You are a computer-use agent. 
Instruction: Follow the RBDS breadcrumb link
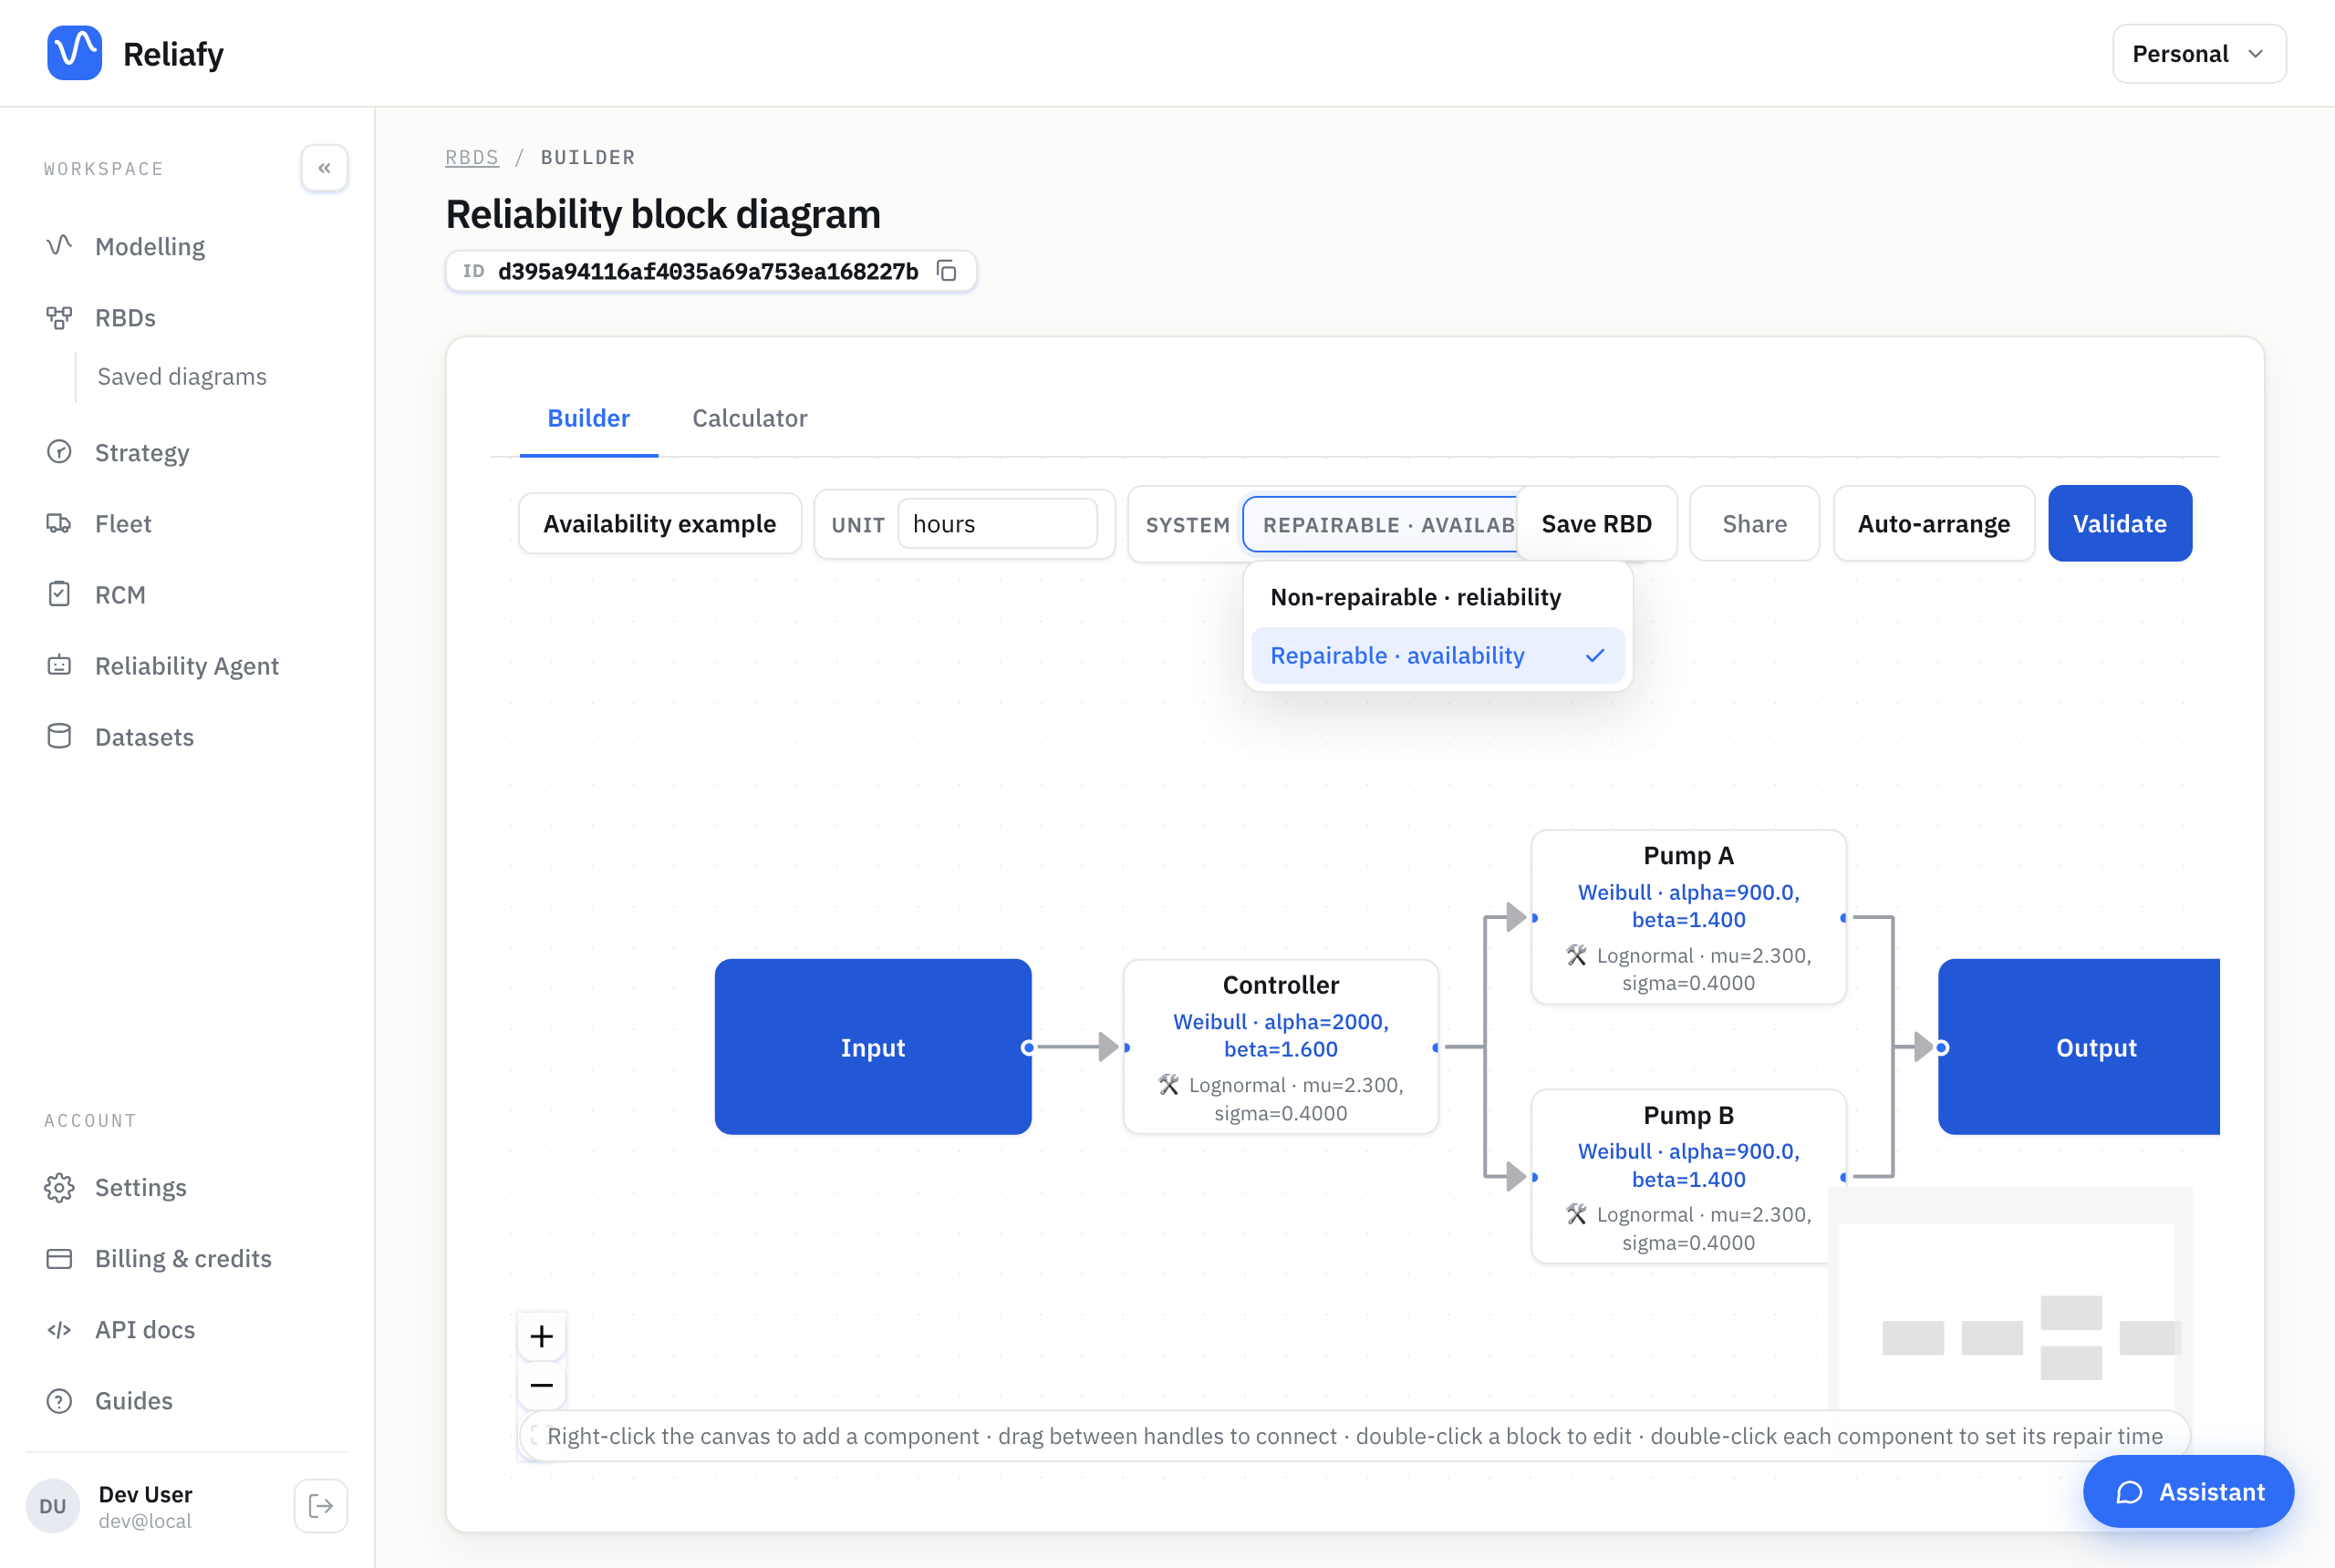(472, 157)
